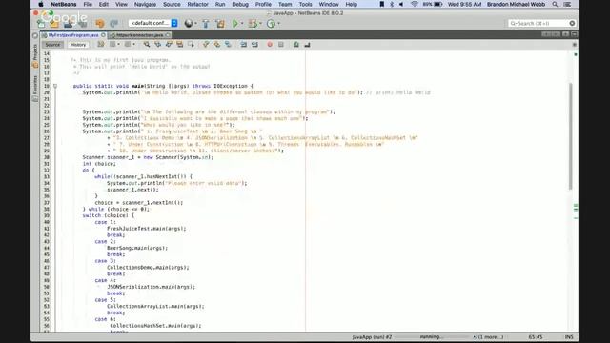This screenshot has height=343, width=610.
Task: Open the Favorites side panel tab
Action: click(x=35, y=88)
